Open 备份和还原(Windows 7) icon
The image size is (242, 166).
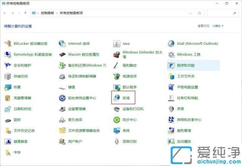(x=62, y=65)
